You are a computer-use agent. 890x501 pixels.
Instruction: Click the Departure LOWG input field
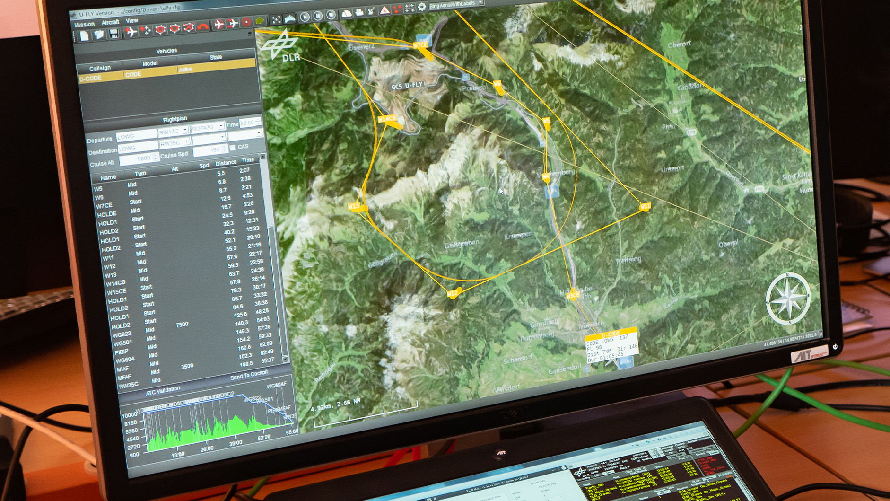[x=136, y=136]
